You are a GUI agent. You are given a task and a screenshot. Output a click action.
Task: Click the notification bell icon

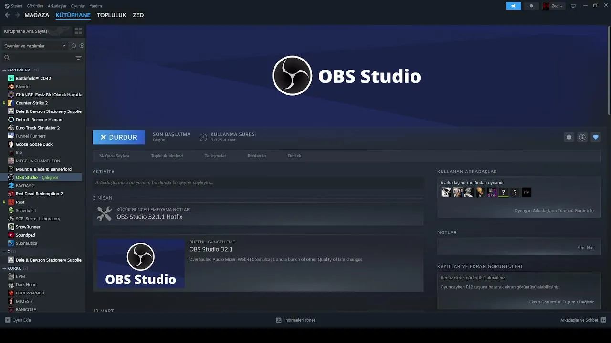(x=531, y=6)
